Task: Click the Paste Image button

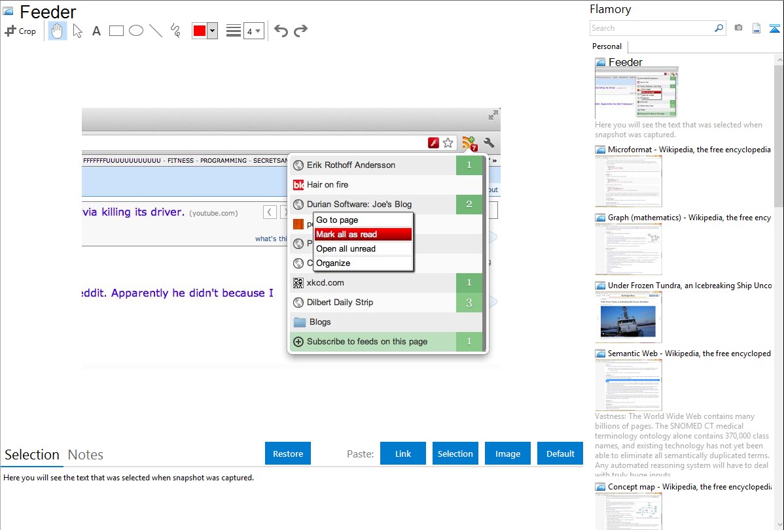Action: [507, 454]
